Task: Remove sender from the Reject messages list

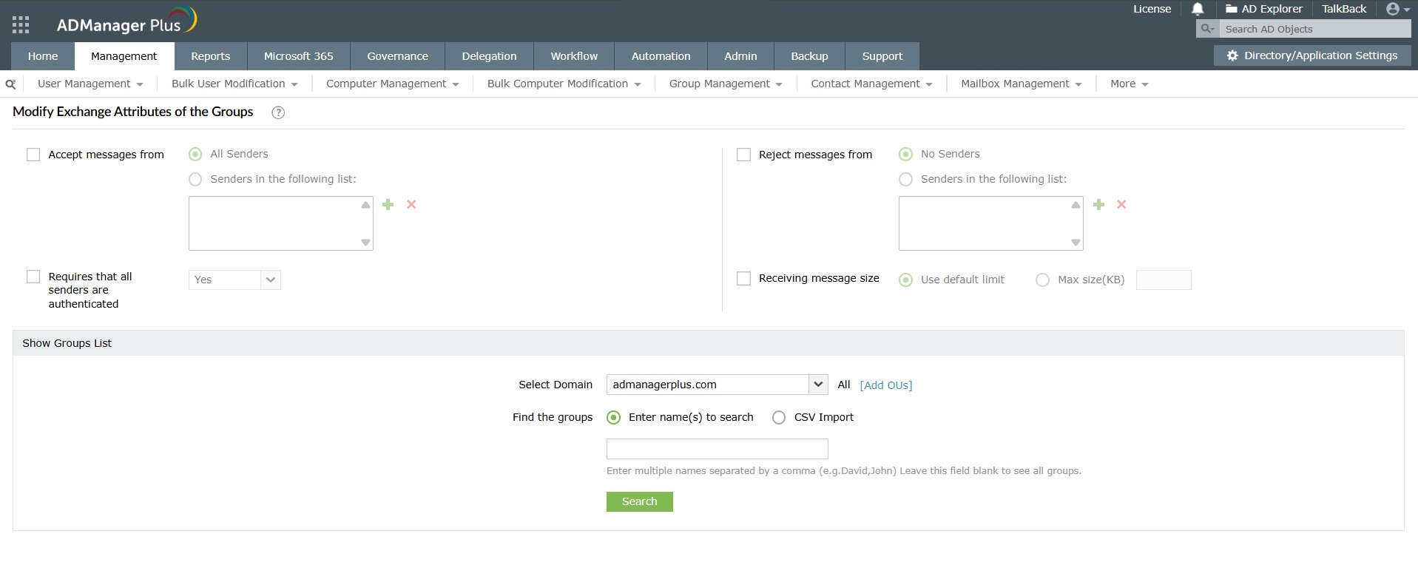Action: [x=1121, y=204]
